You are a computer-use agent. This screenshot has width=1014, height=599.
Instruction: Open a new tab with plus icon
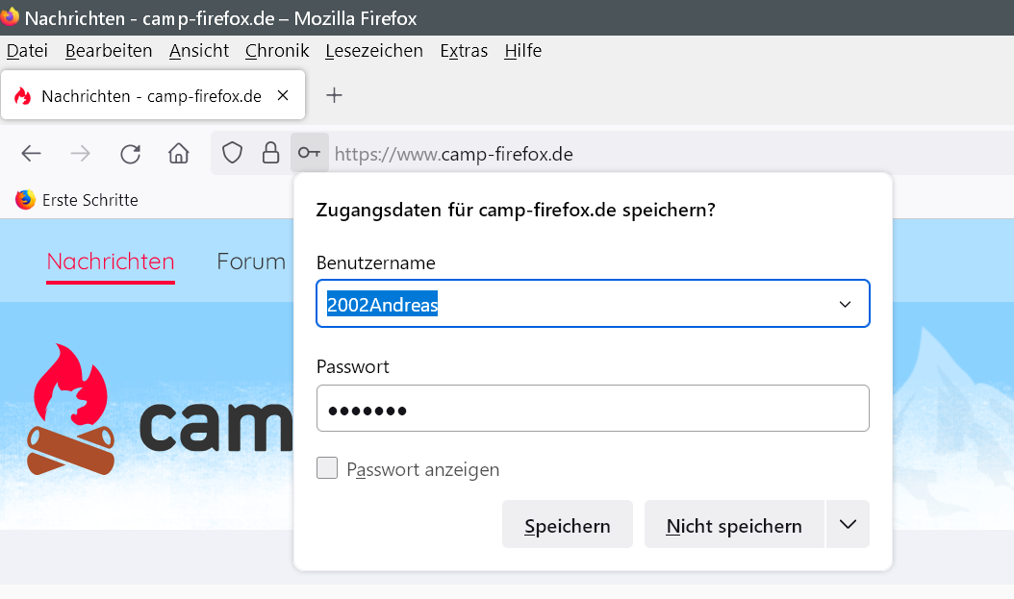(x=334, y=95)
